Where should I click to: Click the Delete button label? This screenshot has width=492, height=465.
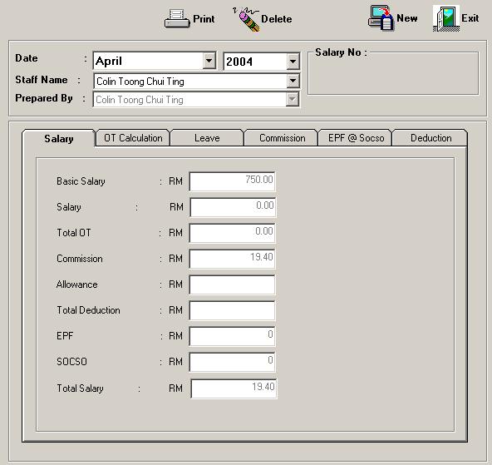pyautogui.click(x=277, y=19)
